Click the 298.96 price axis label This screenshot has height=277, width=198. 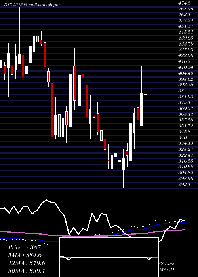click(186, 178)
